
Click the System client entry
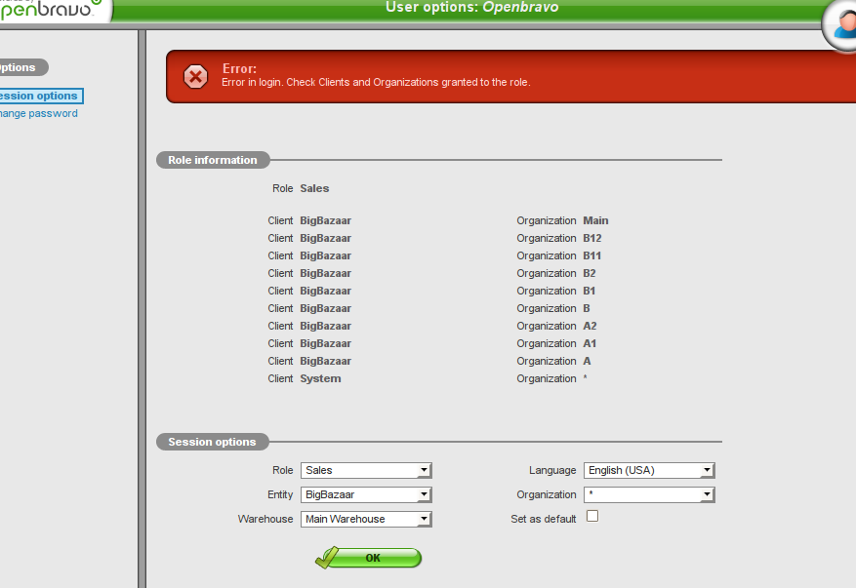point(320,378)
